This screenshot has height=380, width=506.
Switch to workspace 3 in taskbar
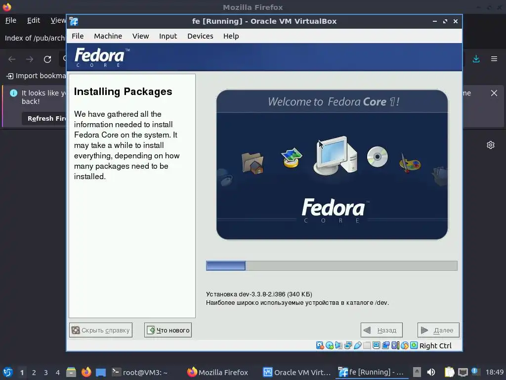46,373
